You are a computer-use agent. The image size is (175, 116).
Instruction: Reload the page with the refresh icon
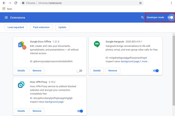point(16,3)
